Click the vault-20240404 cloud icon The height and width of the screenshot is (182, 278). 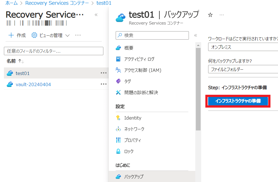pos(10,84)
